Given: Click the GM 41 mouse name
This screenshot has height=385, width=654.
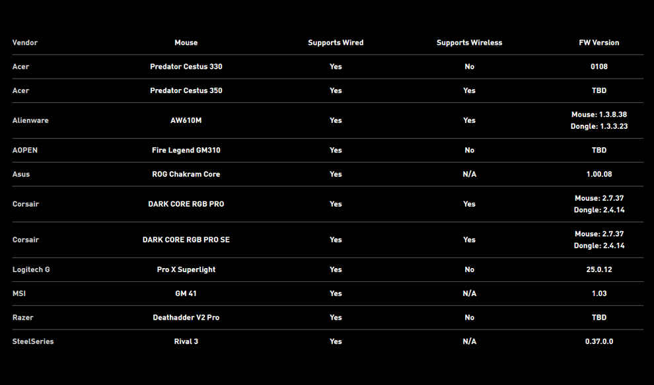Looking at the screenshot, I should [186, 294].
